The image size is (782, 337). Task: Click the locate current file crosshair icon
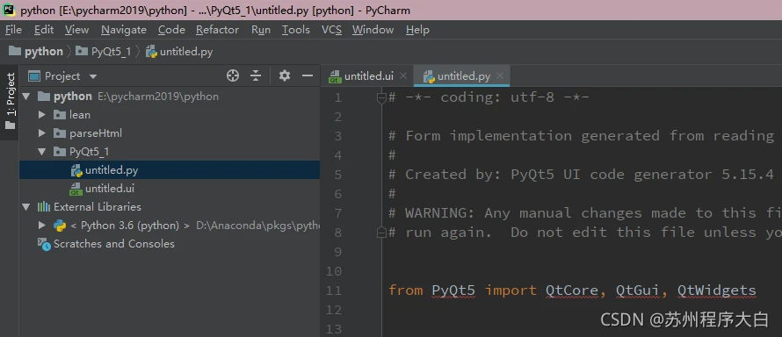[233, 75]
